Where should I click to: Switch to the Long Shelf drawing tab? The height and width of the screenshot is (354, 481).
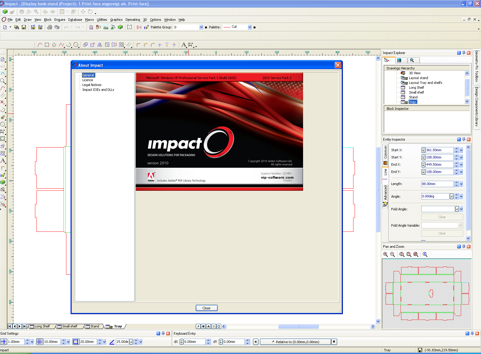(42, 326)
